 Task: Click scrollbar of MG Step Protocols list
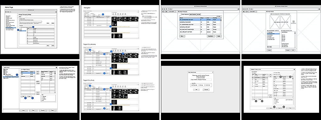(x=221, y=26)
